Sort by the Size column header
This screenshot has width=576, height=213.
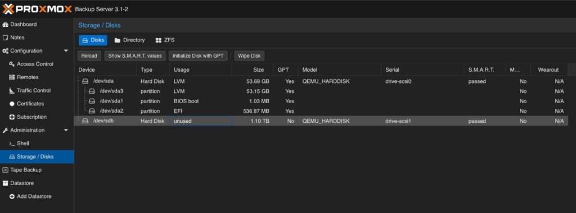pyautogui.click(x=253, y=70)
